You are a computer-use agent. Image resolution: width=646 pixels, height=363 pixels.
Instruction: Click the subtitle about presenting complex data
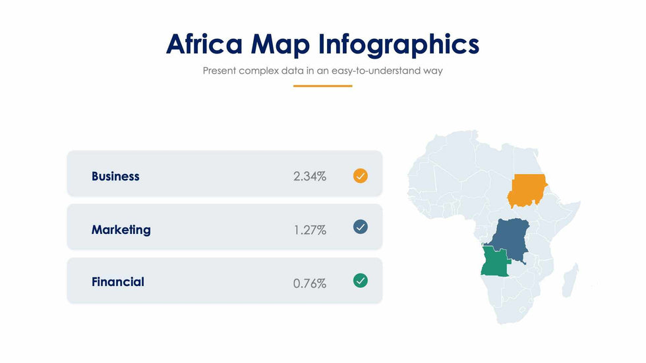pyautogui.click(x=322, y=70)
